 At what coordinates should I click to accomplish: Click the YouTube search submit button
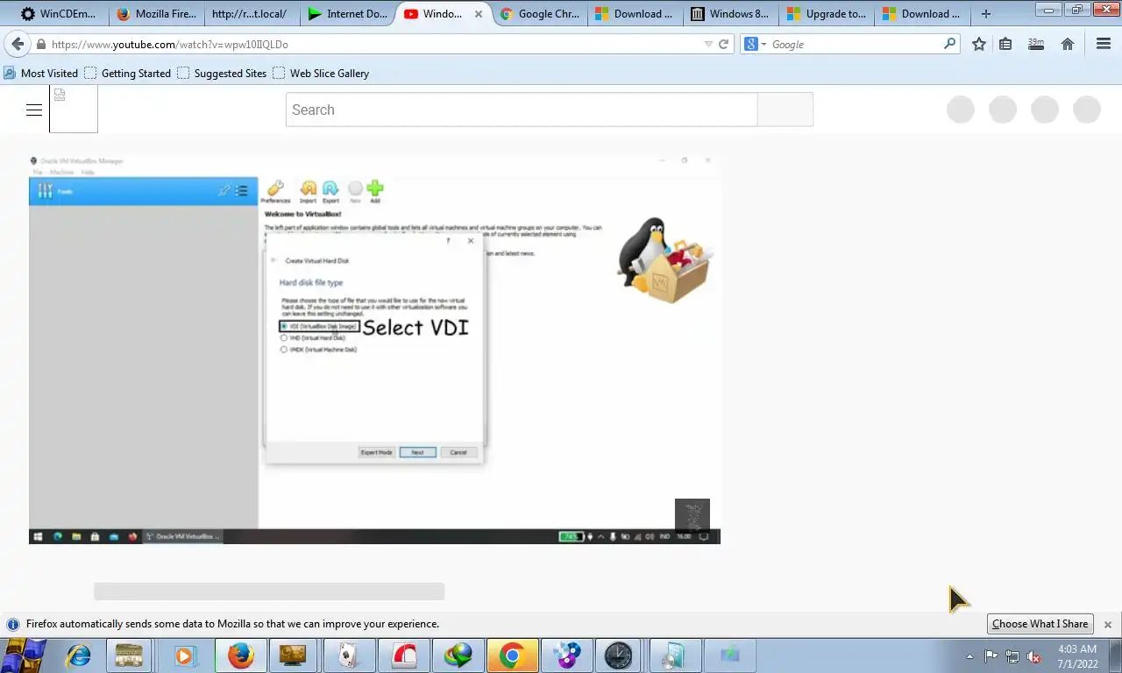pyautogui.click(x=785, y=110)
